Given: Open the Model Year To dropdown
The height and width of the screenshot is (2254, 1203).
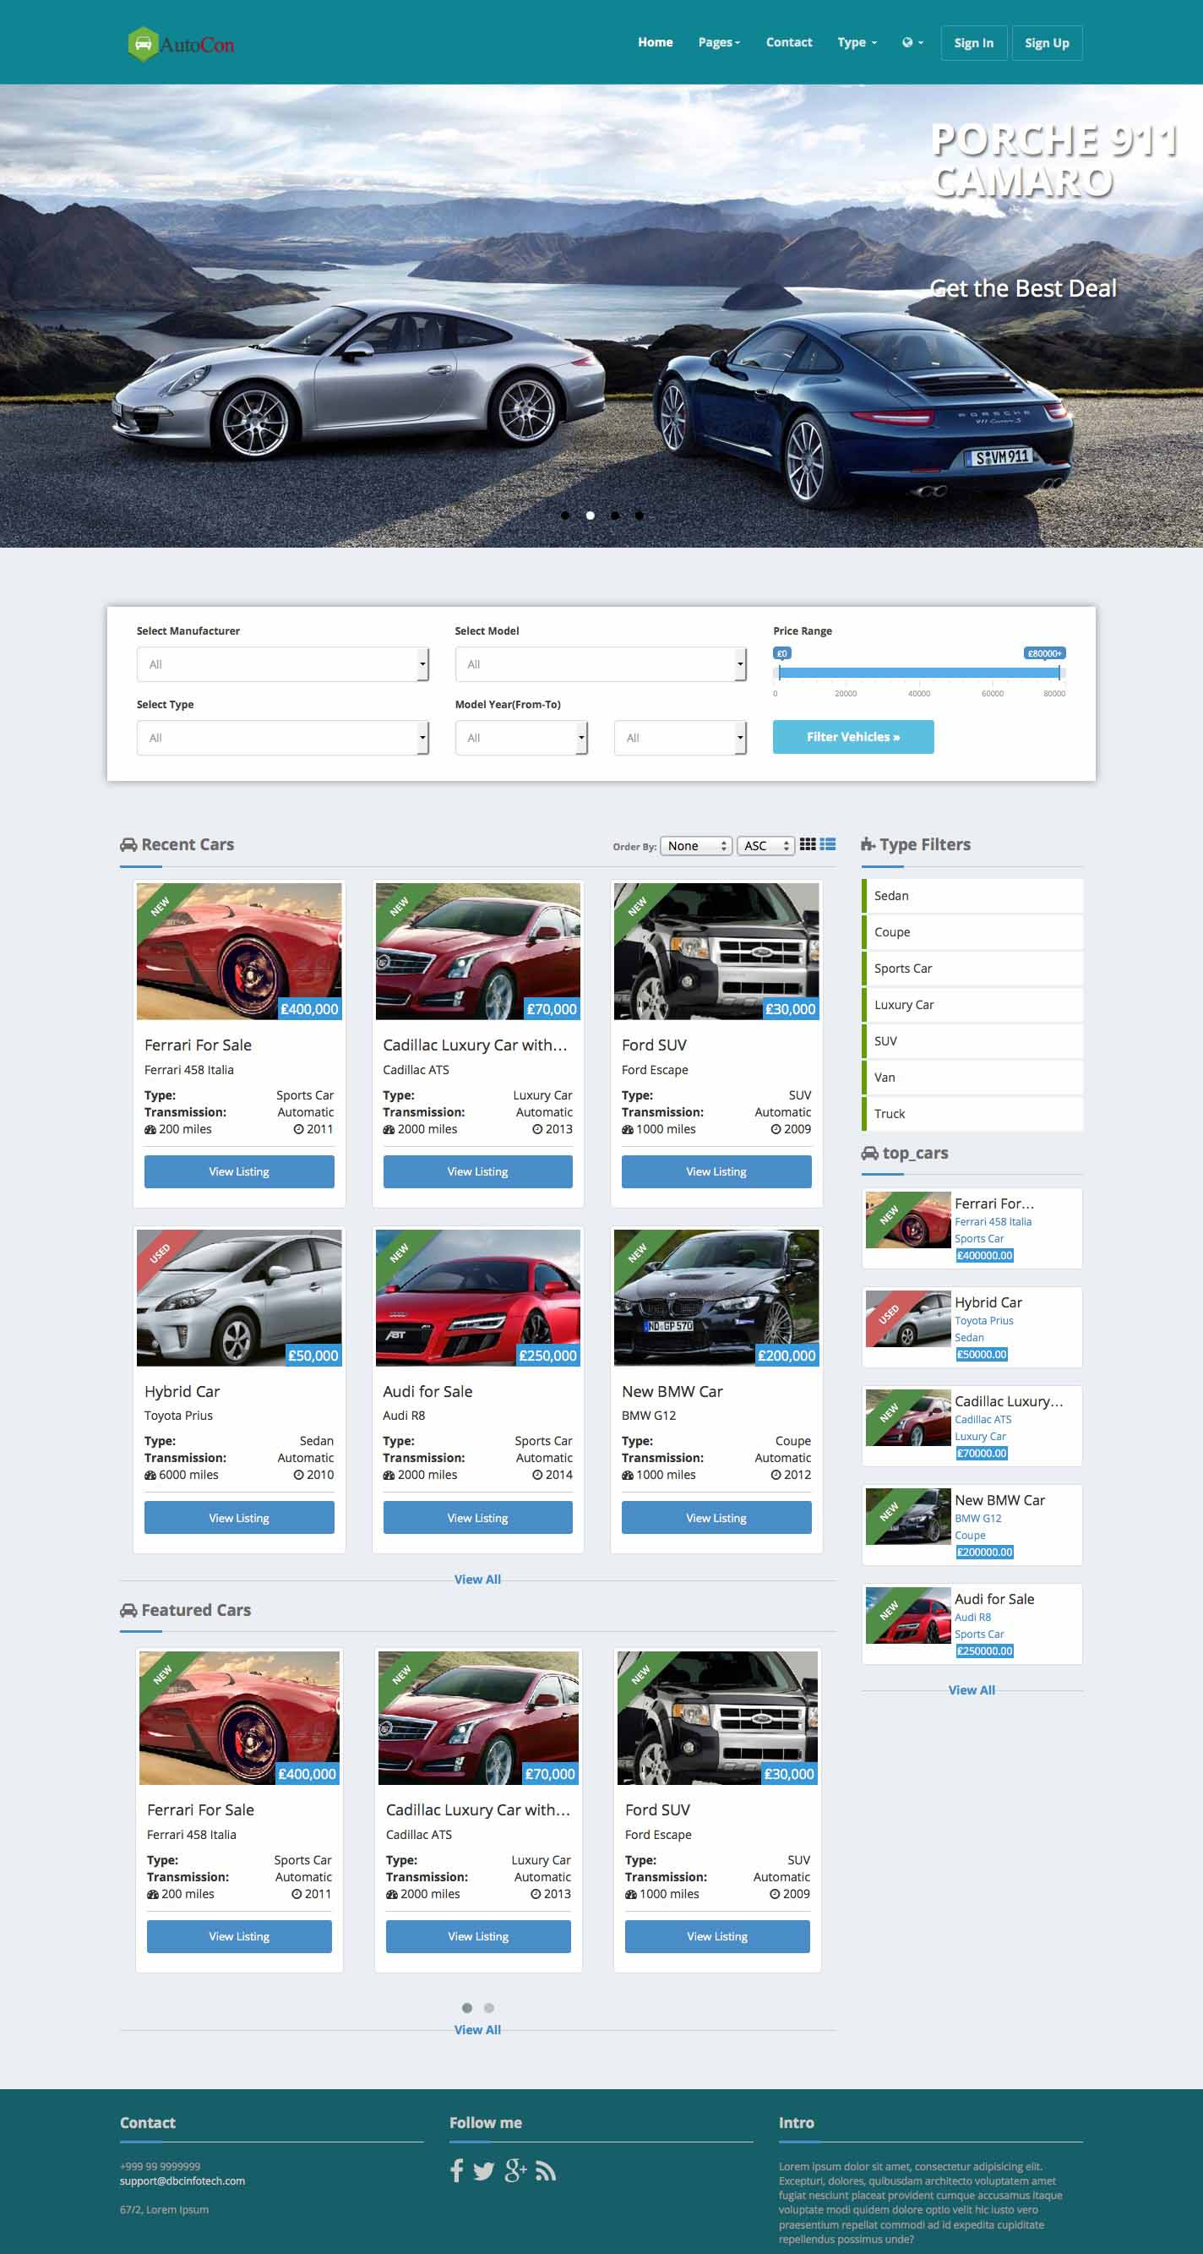Looking at the screenshot, I should tap(681, 738).
